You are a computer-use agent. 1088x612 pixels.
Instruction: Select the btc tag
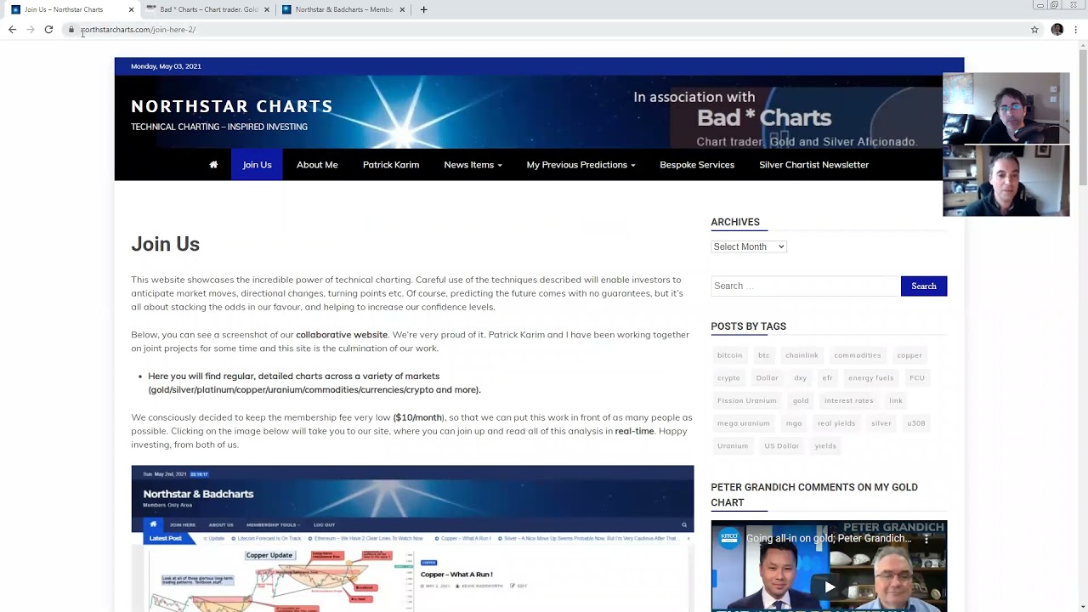point(763,355)
